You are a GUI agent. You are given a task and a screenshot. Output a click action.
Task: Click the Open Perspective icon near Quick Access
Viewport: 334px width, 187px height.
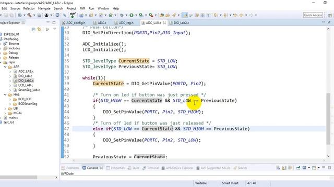point(330,15)
